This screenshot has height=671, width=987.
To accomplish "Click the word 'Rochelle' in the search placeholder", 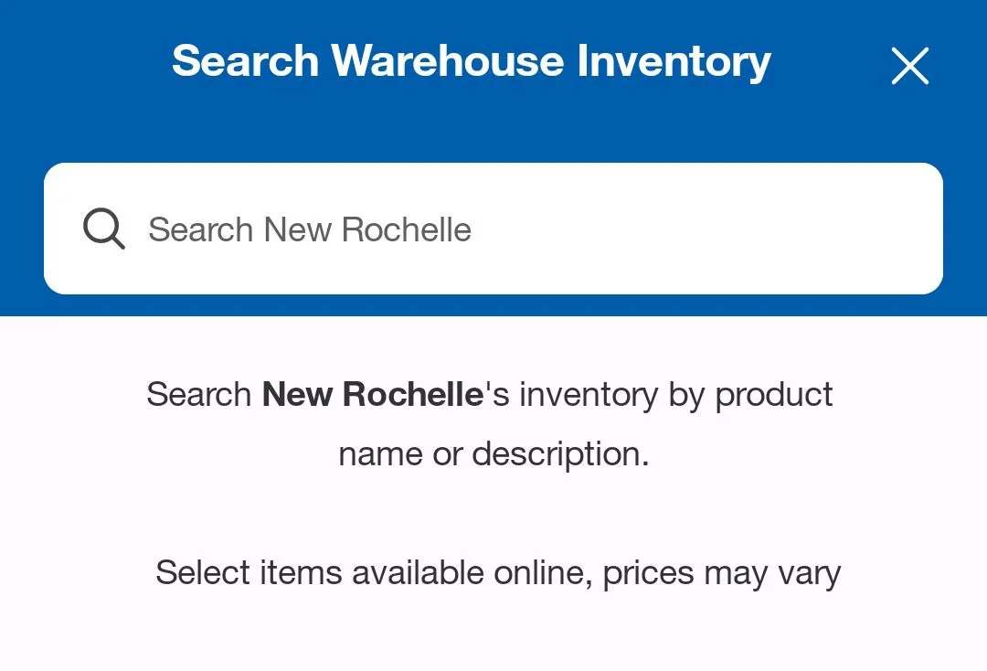I will (x=407, y=229).
